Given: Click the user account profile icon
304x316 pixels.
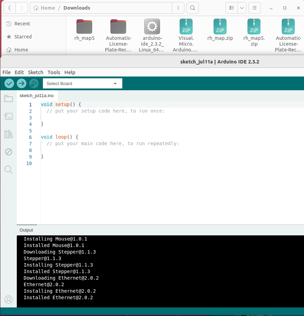Looking at the screenshot, I should click(9, 300).
